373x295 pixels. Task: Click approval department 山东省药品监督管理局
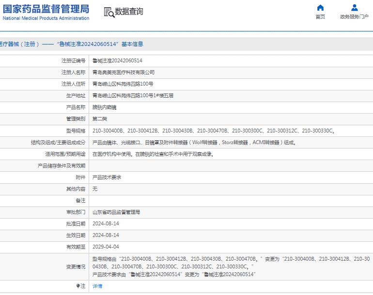[116, 212]
